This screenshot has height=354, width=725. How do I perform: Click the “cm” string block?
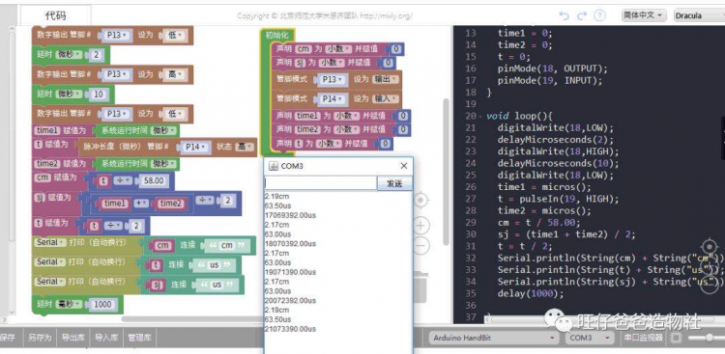click(227, 246)
